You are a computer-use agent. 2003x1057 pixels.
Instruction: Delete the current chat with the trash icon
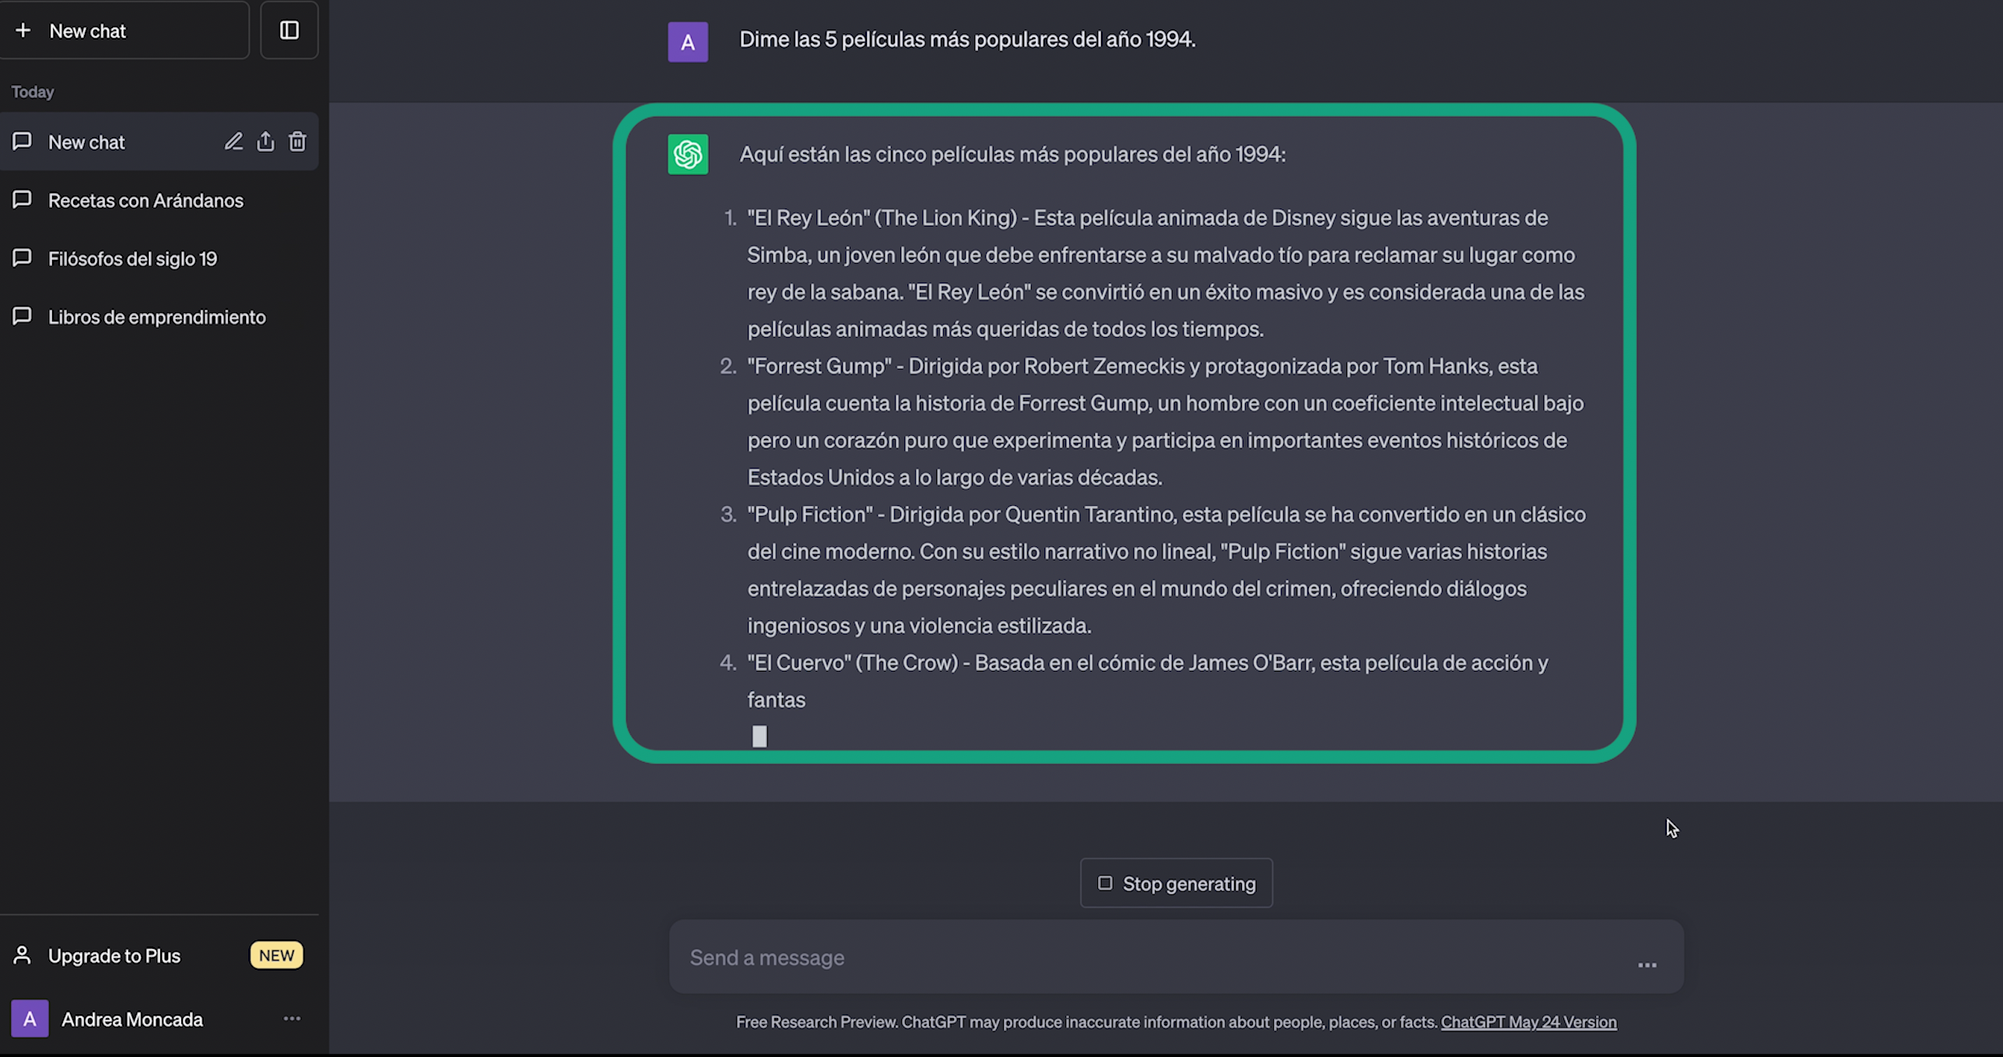pyautogui.click(x=297, y=142)
